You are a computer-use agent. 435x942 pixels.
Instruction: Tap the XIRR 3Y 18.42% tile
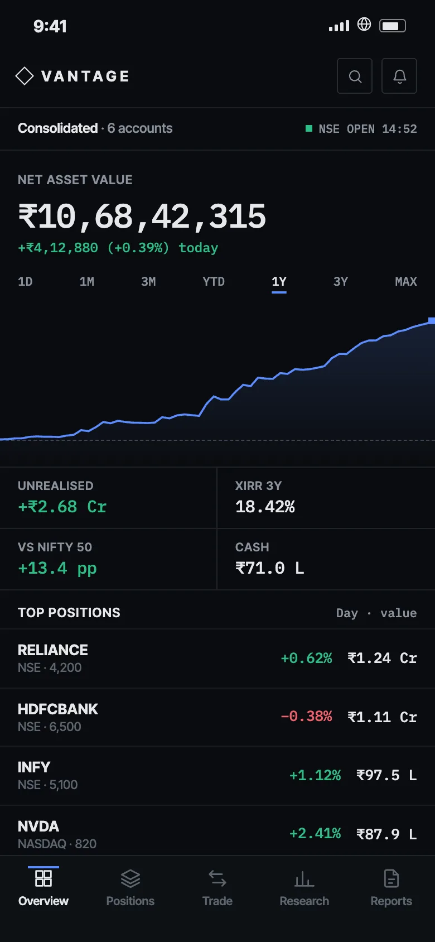tap(326, 498)
